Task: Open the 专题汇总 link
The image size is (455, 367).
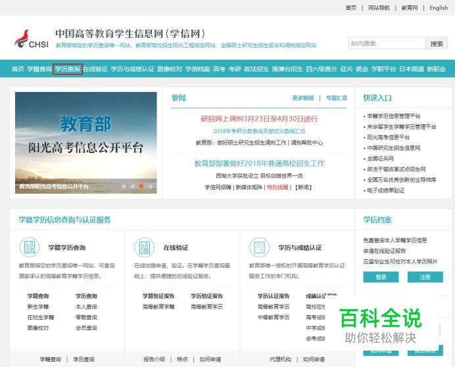Action: 337,98
